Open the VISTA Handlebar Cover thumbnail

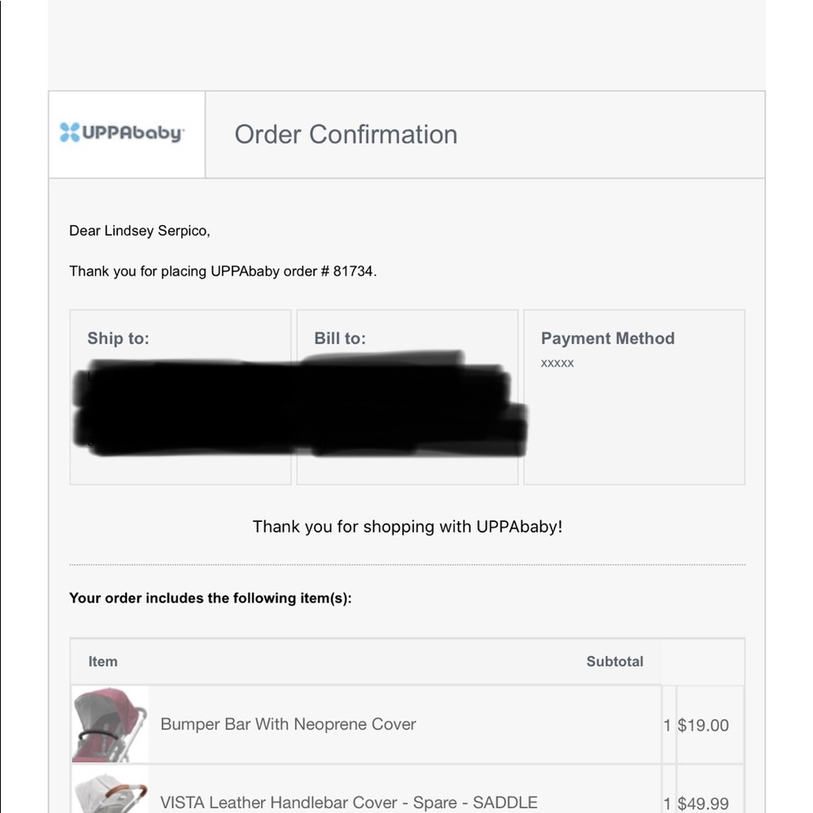pyautogui.click(x=110, y=791)
